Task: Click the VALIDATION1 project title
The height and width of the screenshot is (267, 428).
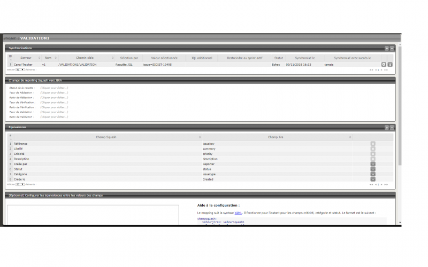Action: coord(35,38)
